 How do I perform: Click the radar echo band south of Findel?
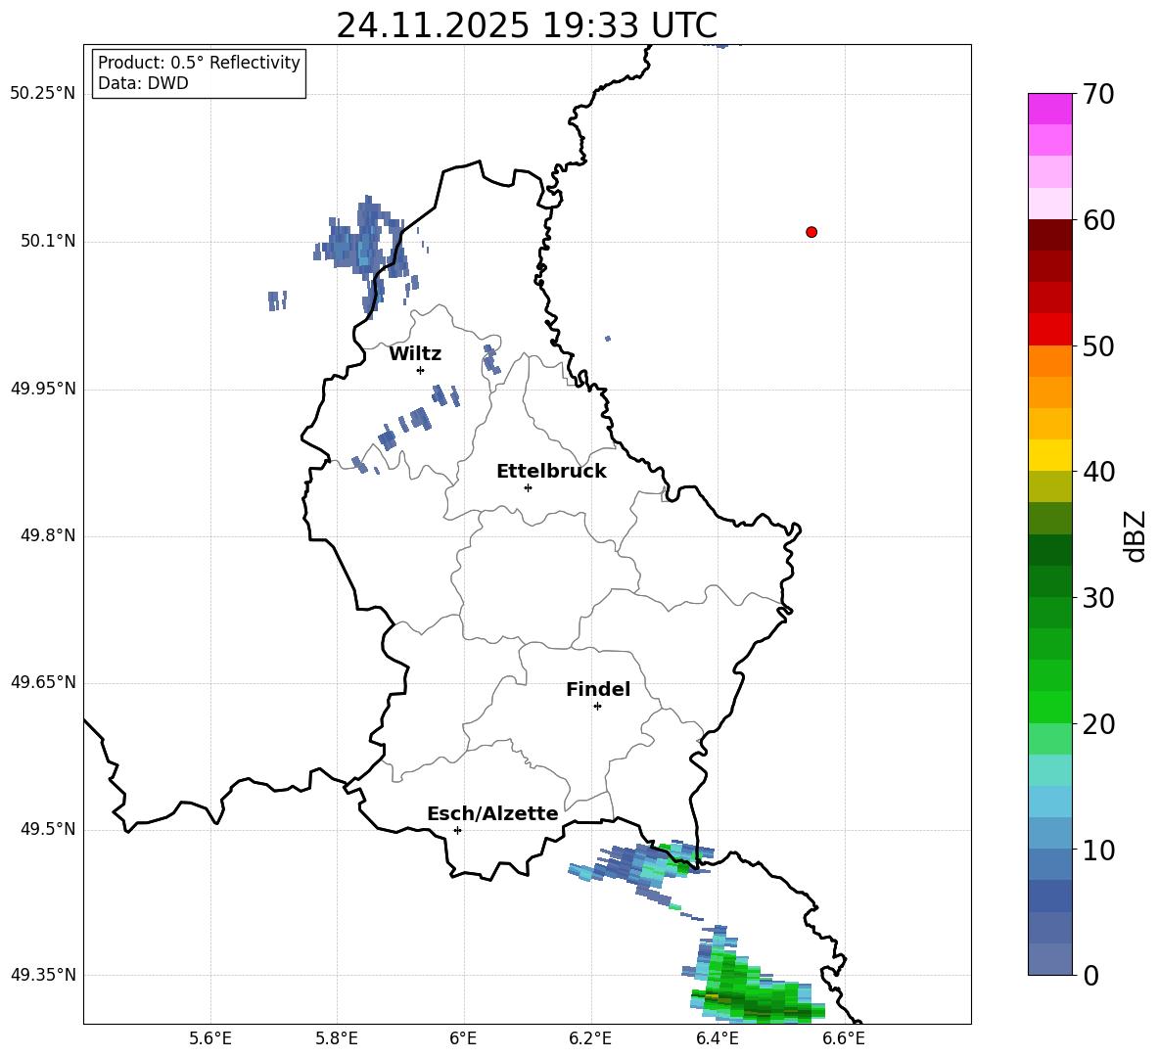tap(641, 868)
